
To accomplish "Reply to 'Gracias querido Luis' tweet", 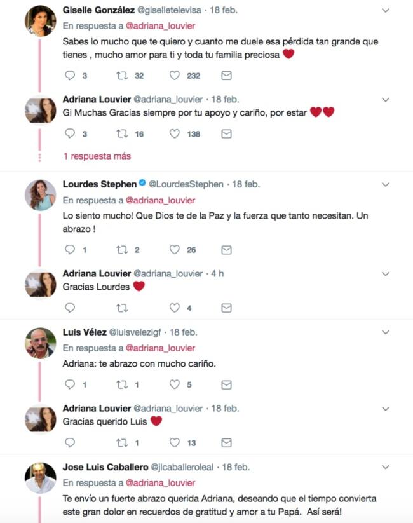I will [x=71, y=443].
